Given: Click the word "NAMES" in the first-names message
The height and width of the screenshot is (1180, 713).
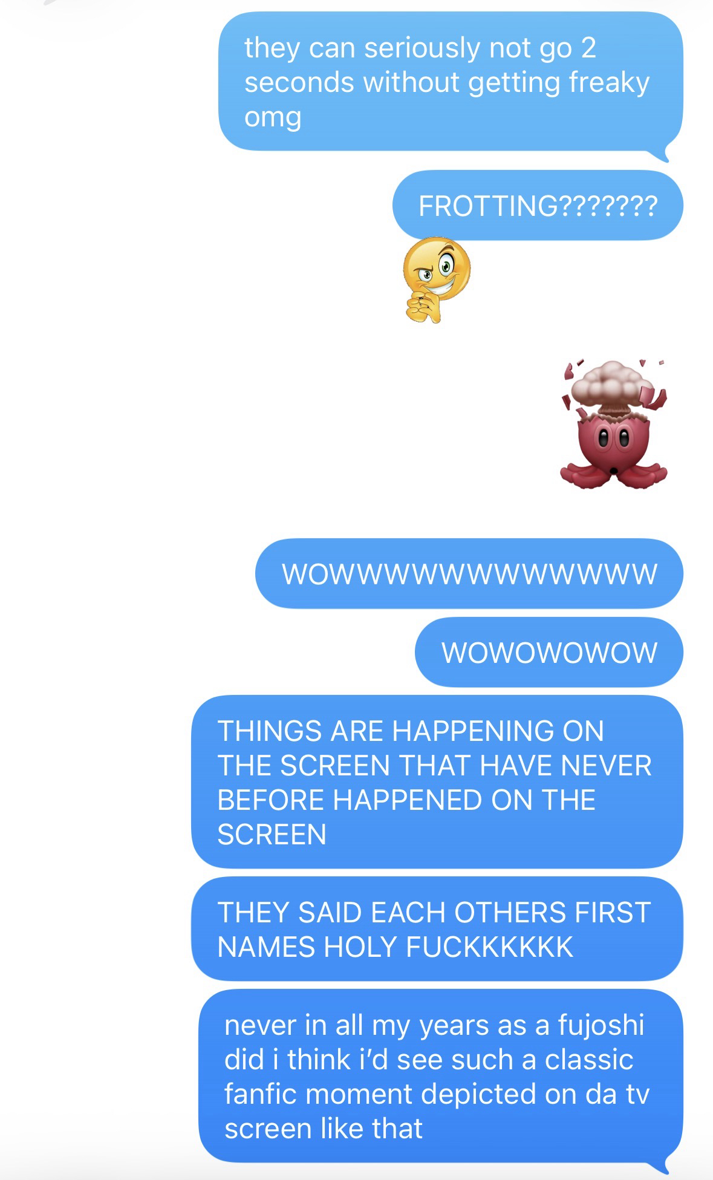Looking at the screenshot, I should click(266, 947).
